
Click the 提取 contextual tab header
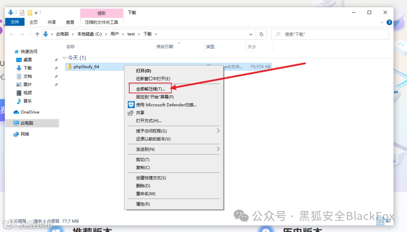[101, 13]
